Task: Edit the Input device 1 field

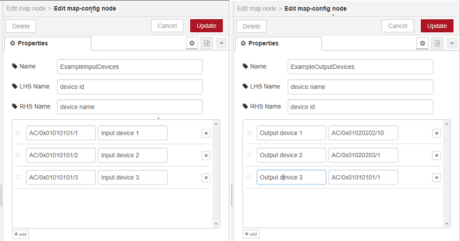Action: pos(132,133)
